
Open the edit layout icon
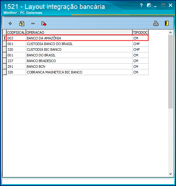(x=22, y=24)
